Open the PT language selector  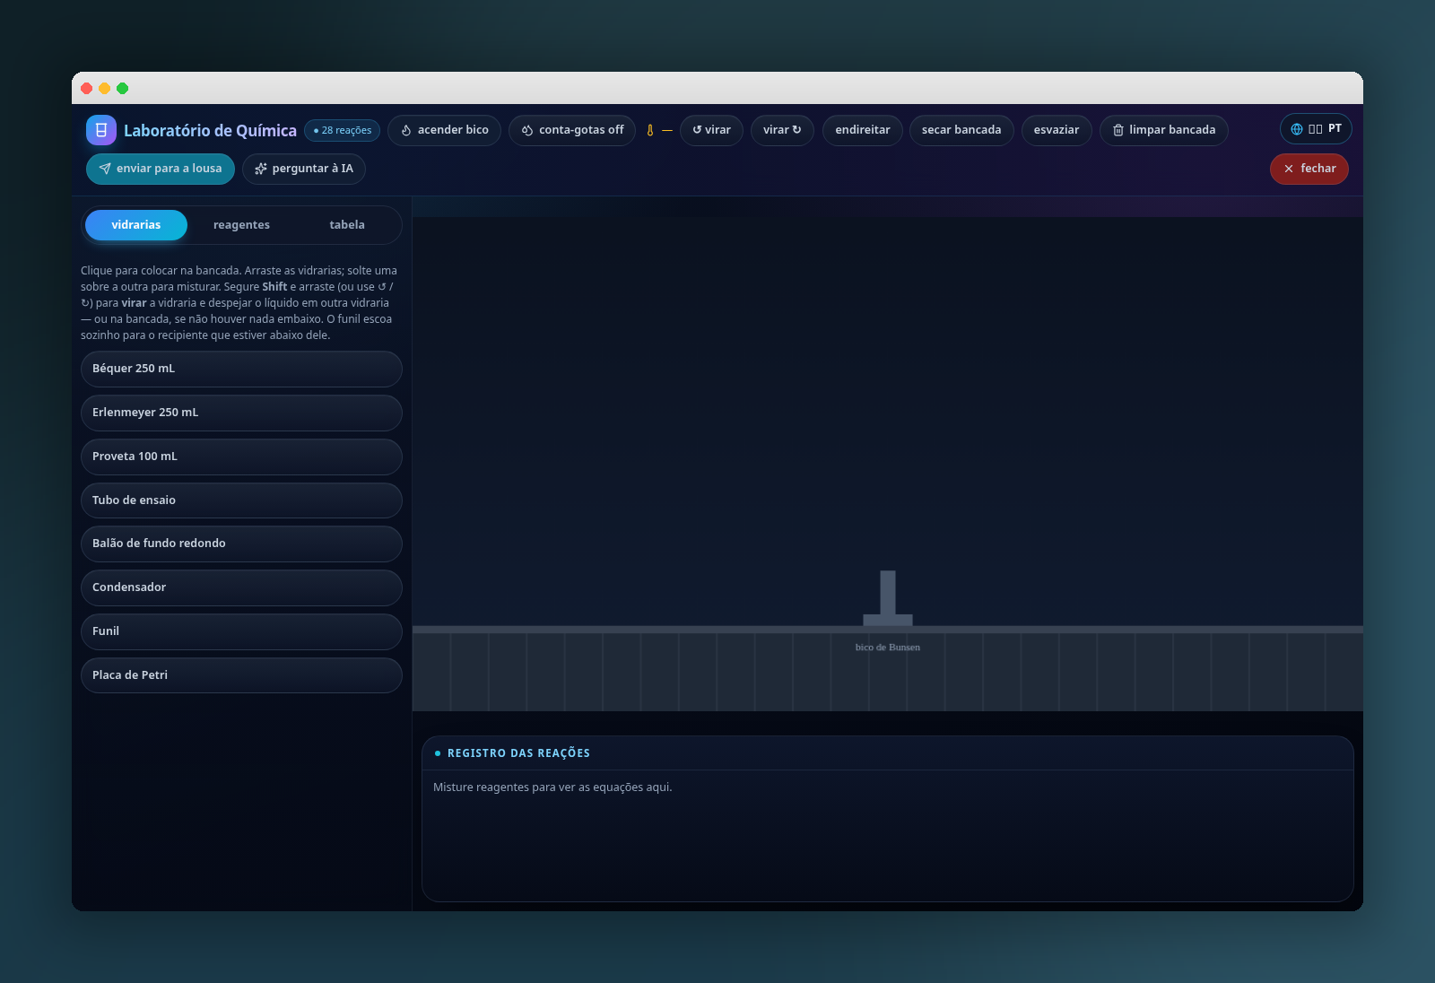pyautogui.click(x=1316, y=129)
